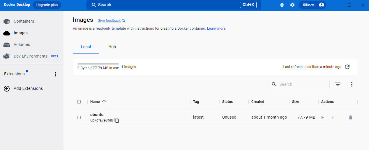Viewport: 369px width, 150px height.
Task: Click the Extensions label in the sidebar
Action: (14, 74)
